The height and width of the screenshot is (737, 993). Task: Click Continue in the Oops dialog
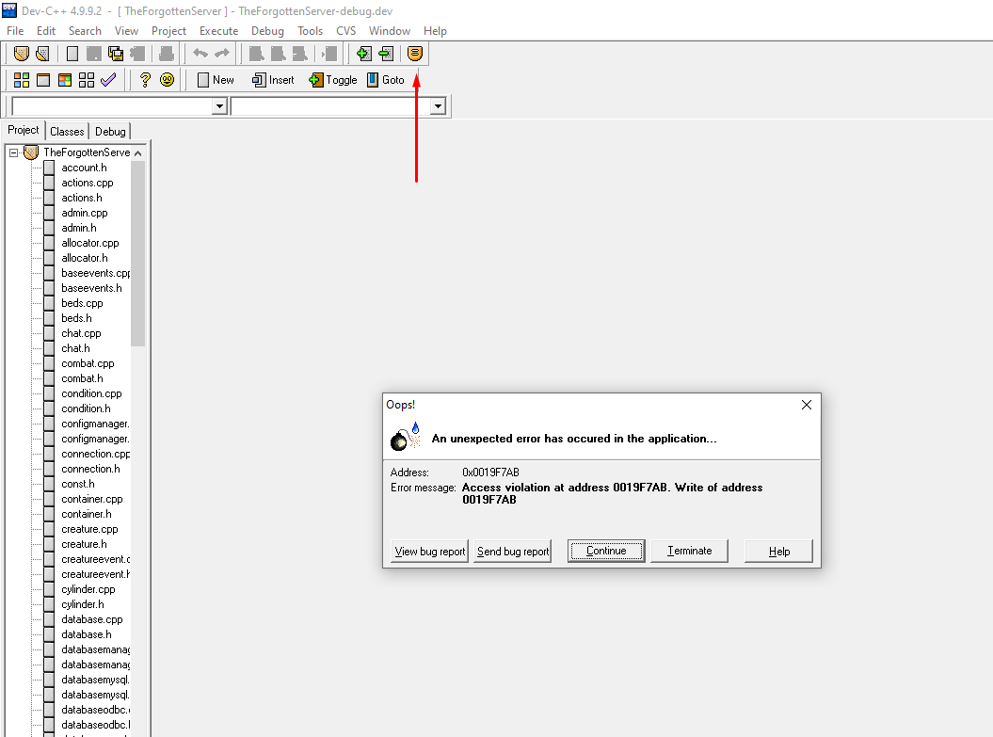coord(606,551)
